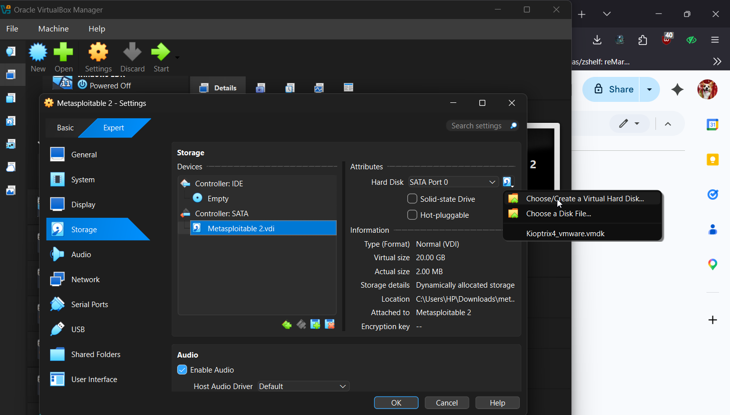The image size is (730, 415).
Task: Open the Network settings category
Action: tap(85, 280)
